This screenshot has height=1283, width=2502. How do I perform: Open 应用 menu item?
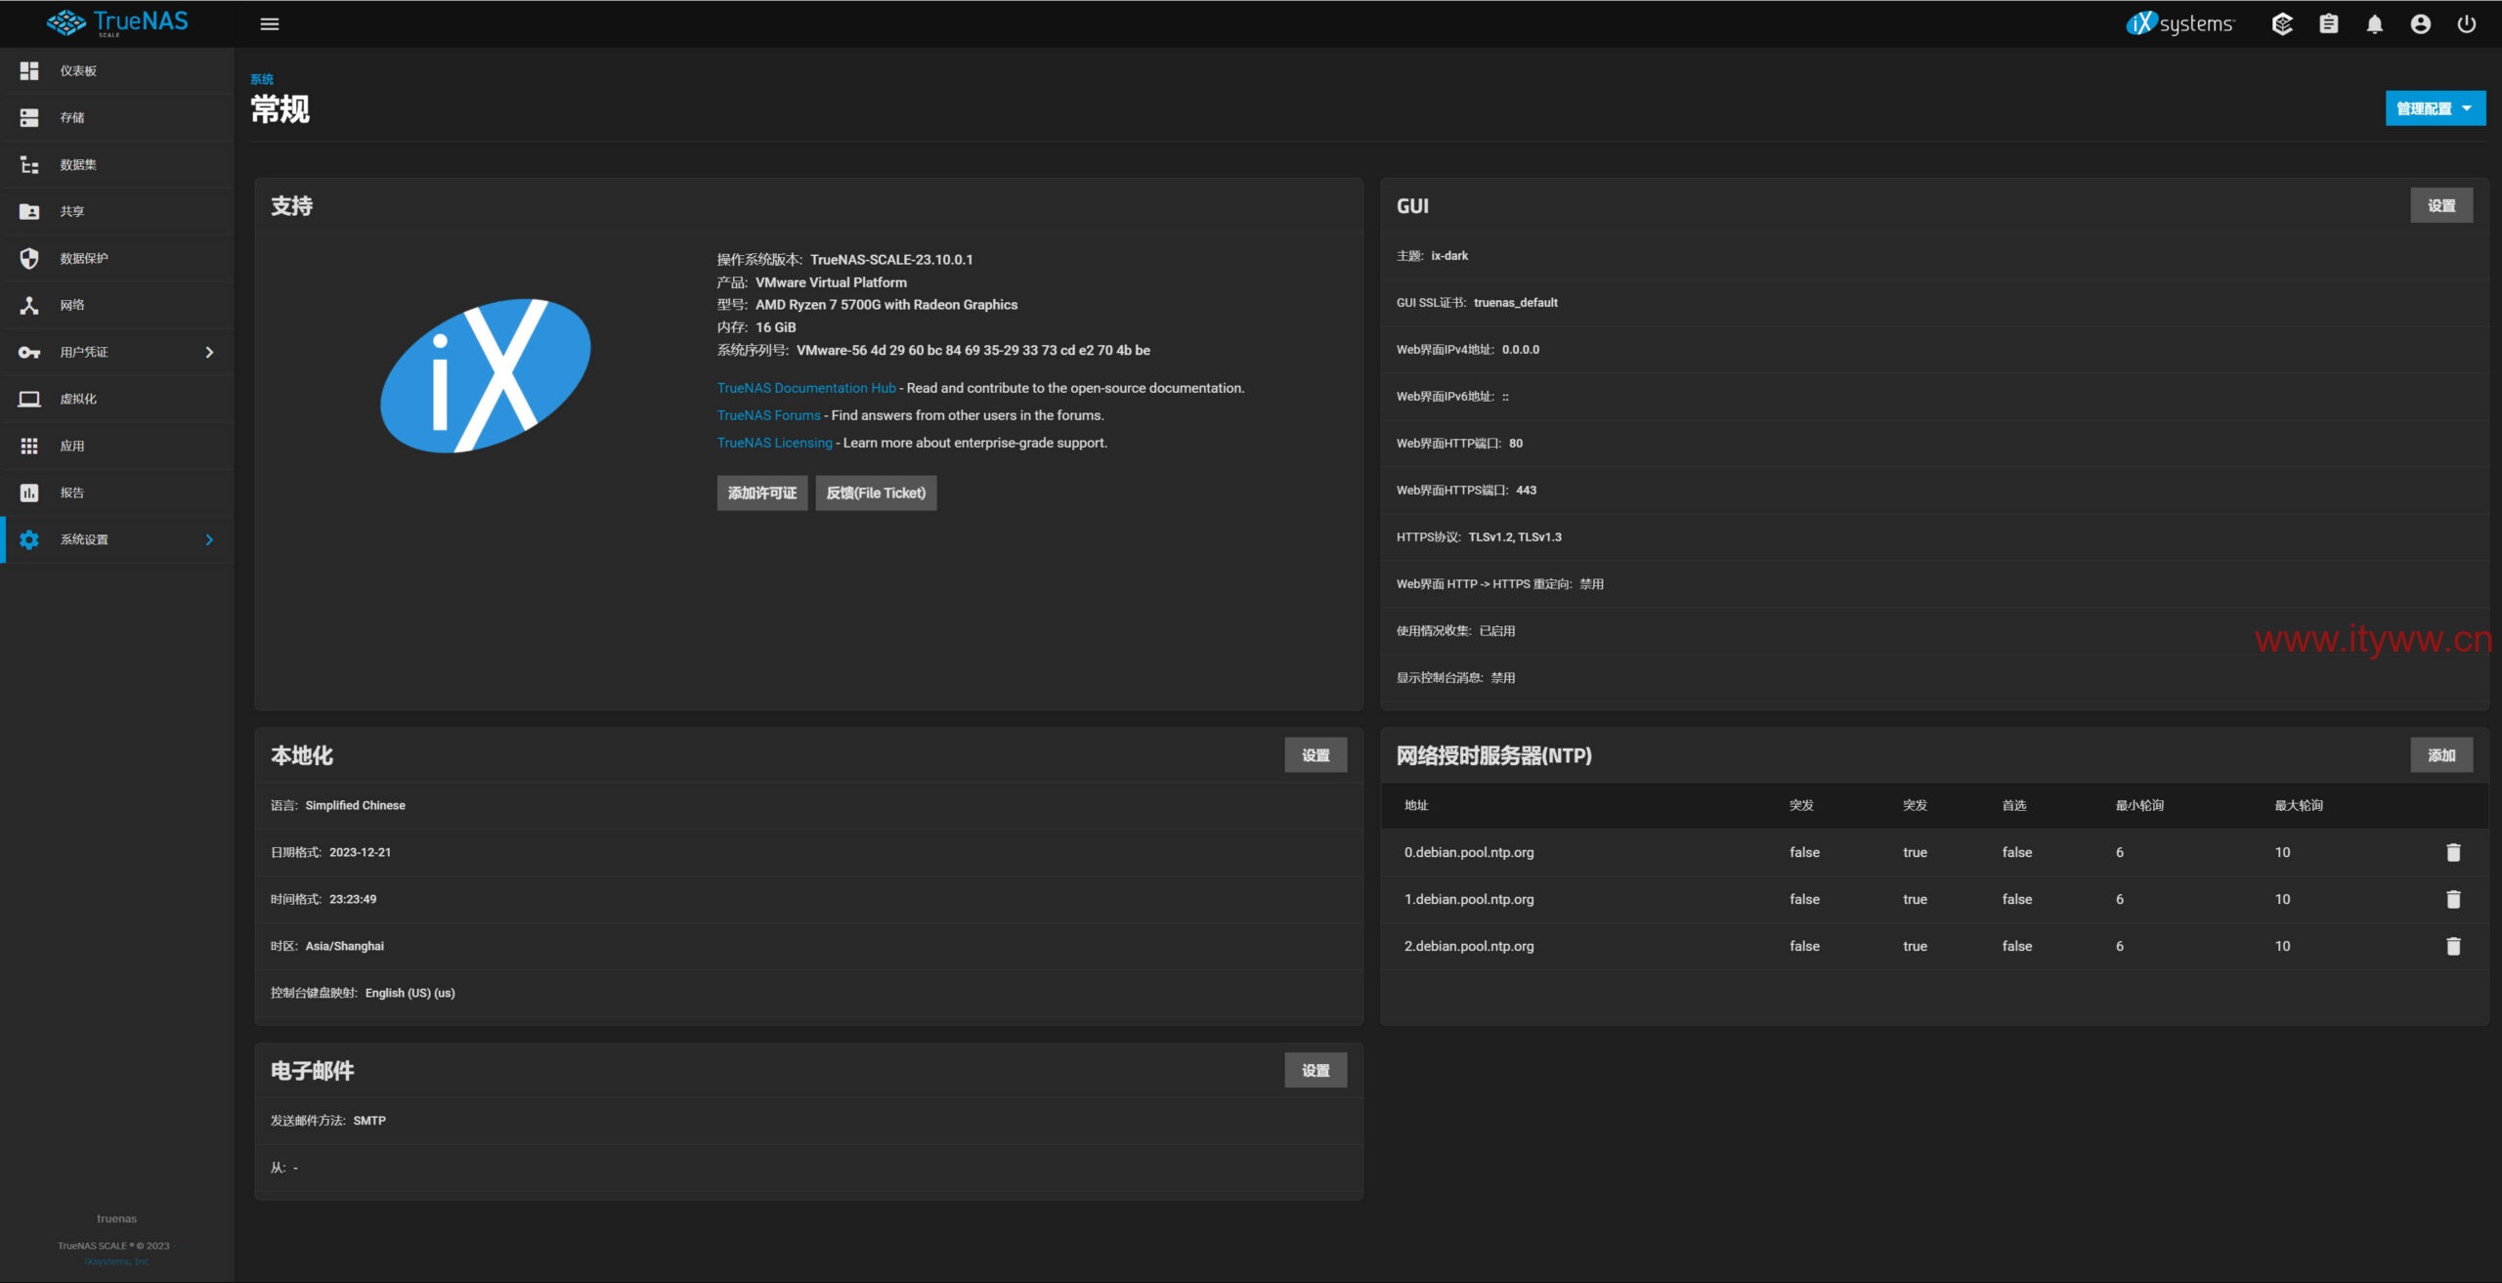coord(117,446)
